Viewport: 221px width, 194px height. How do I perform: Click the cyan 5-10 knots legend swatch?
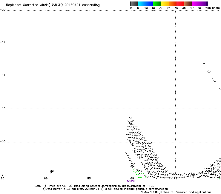coord(142,4)
